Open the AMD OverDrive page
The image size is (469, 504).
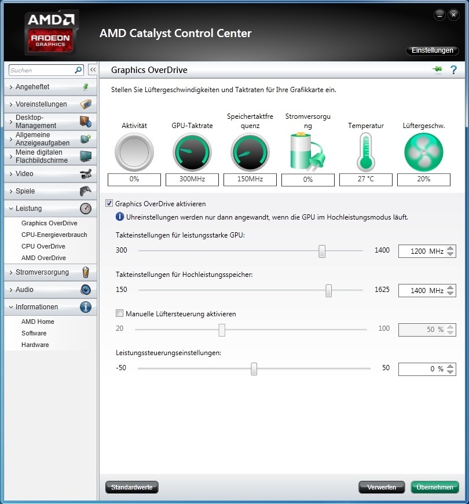(43, 258)
